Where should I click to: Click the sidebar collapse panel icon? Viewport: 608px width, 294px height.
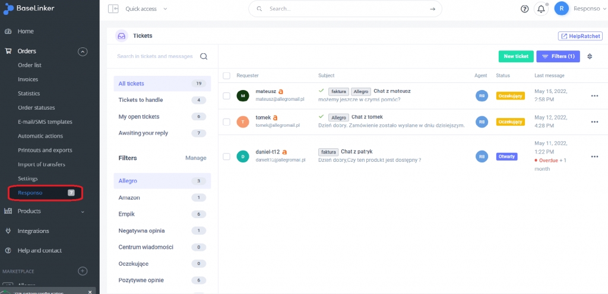(x=113, y=9)
